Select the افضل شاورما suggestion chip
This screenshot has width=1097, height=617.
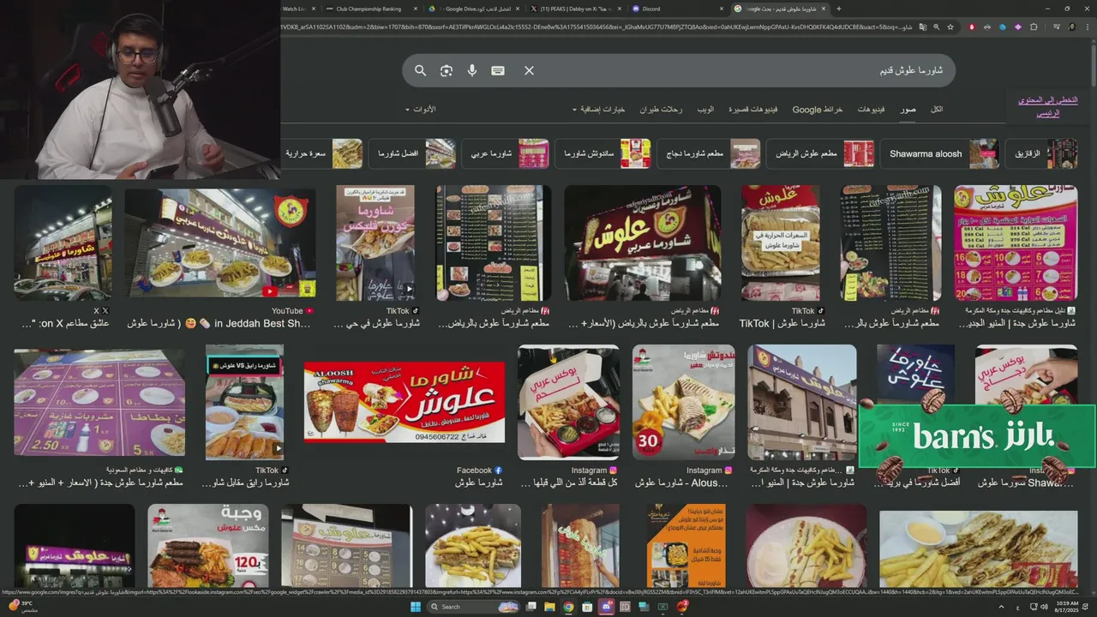pos(412,153)
